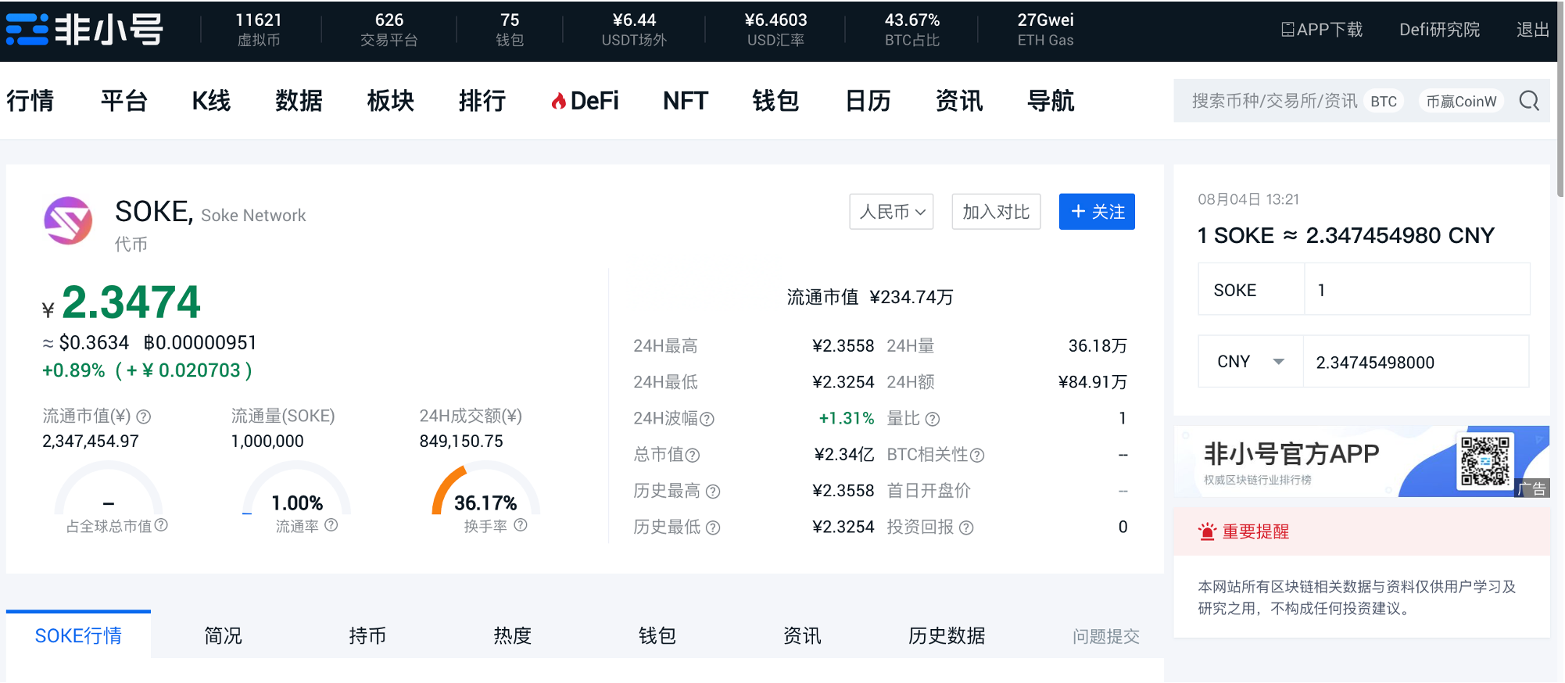Click the 流通率 1.00% gauge
Viewport: 1565px width, 683px height.
tap(296, 488)
